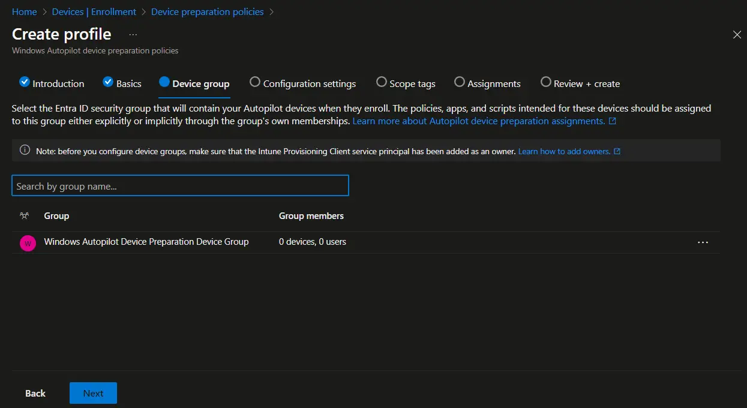Click the search by group name field

[180, 185]
